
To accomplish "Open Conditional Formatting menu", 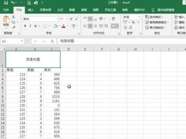I will tap(154, 17).
